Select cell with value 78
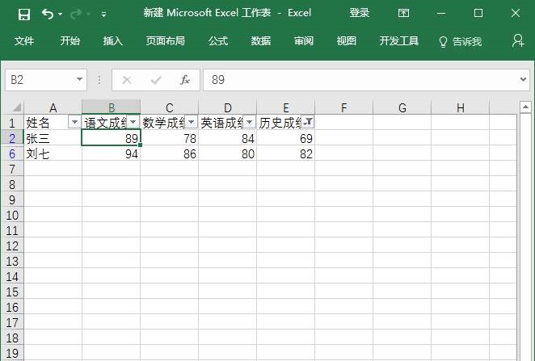Screen dimensions: 535x361 169,138
